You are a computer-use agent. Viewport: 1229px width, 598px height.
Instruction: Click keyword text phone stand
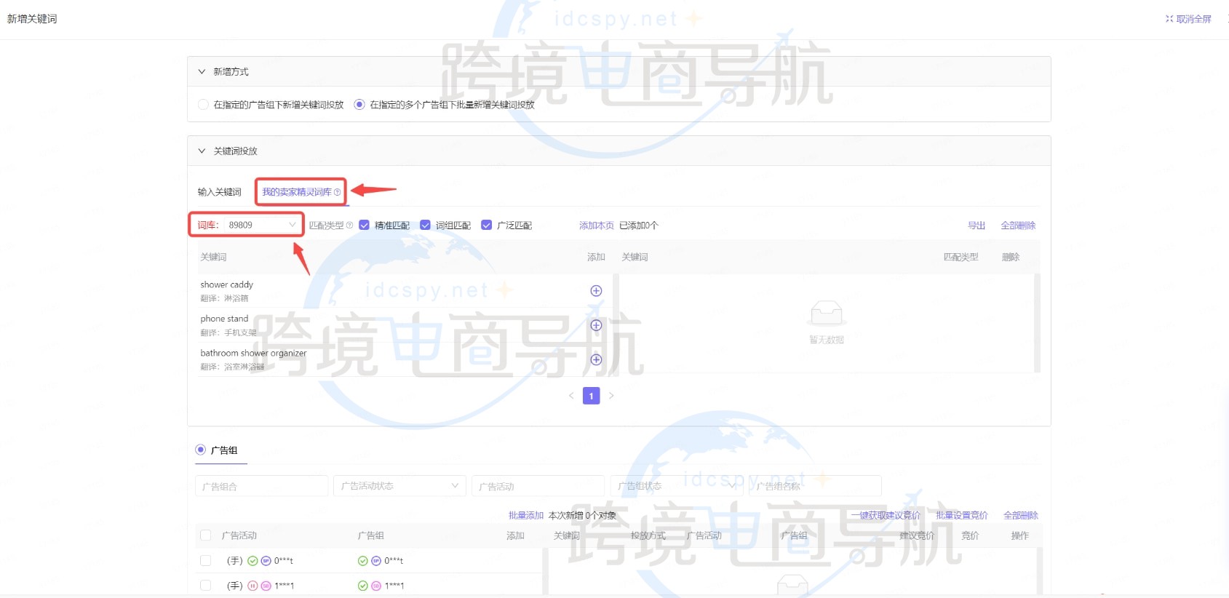(x=224, y=319)
